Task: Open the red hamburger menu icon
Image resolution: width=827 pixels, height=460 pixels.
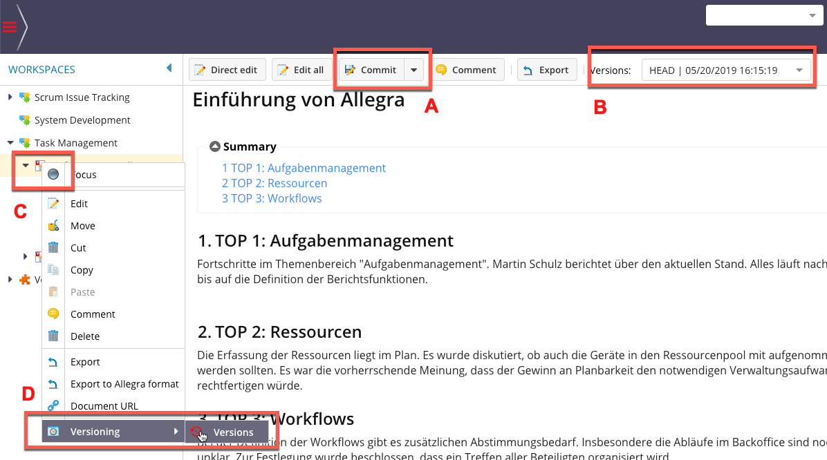Action: [x=10, y=27]
